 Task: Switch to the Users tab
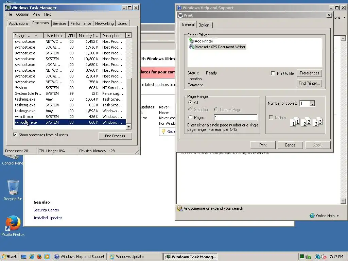[122, 23]
